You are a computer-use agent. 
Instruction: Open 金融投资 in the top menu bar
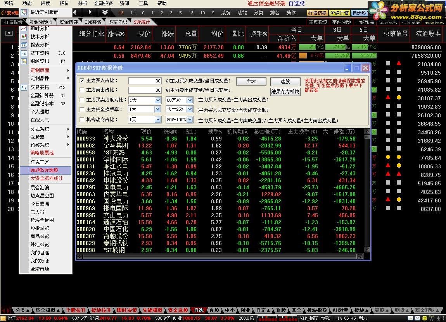coord(104,3)
